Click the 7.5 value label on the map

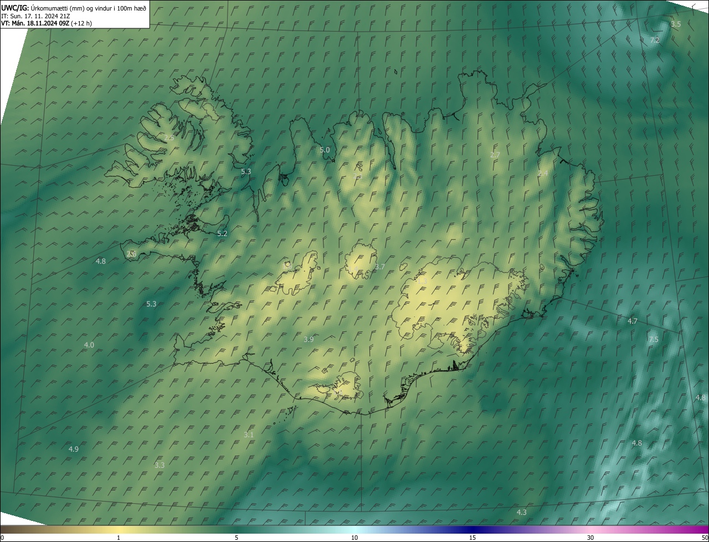coord(654,340)
